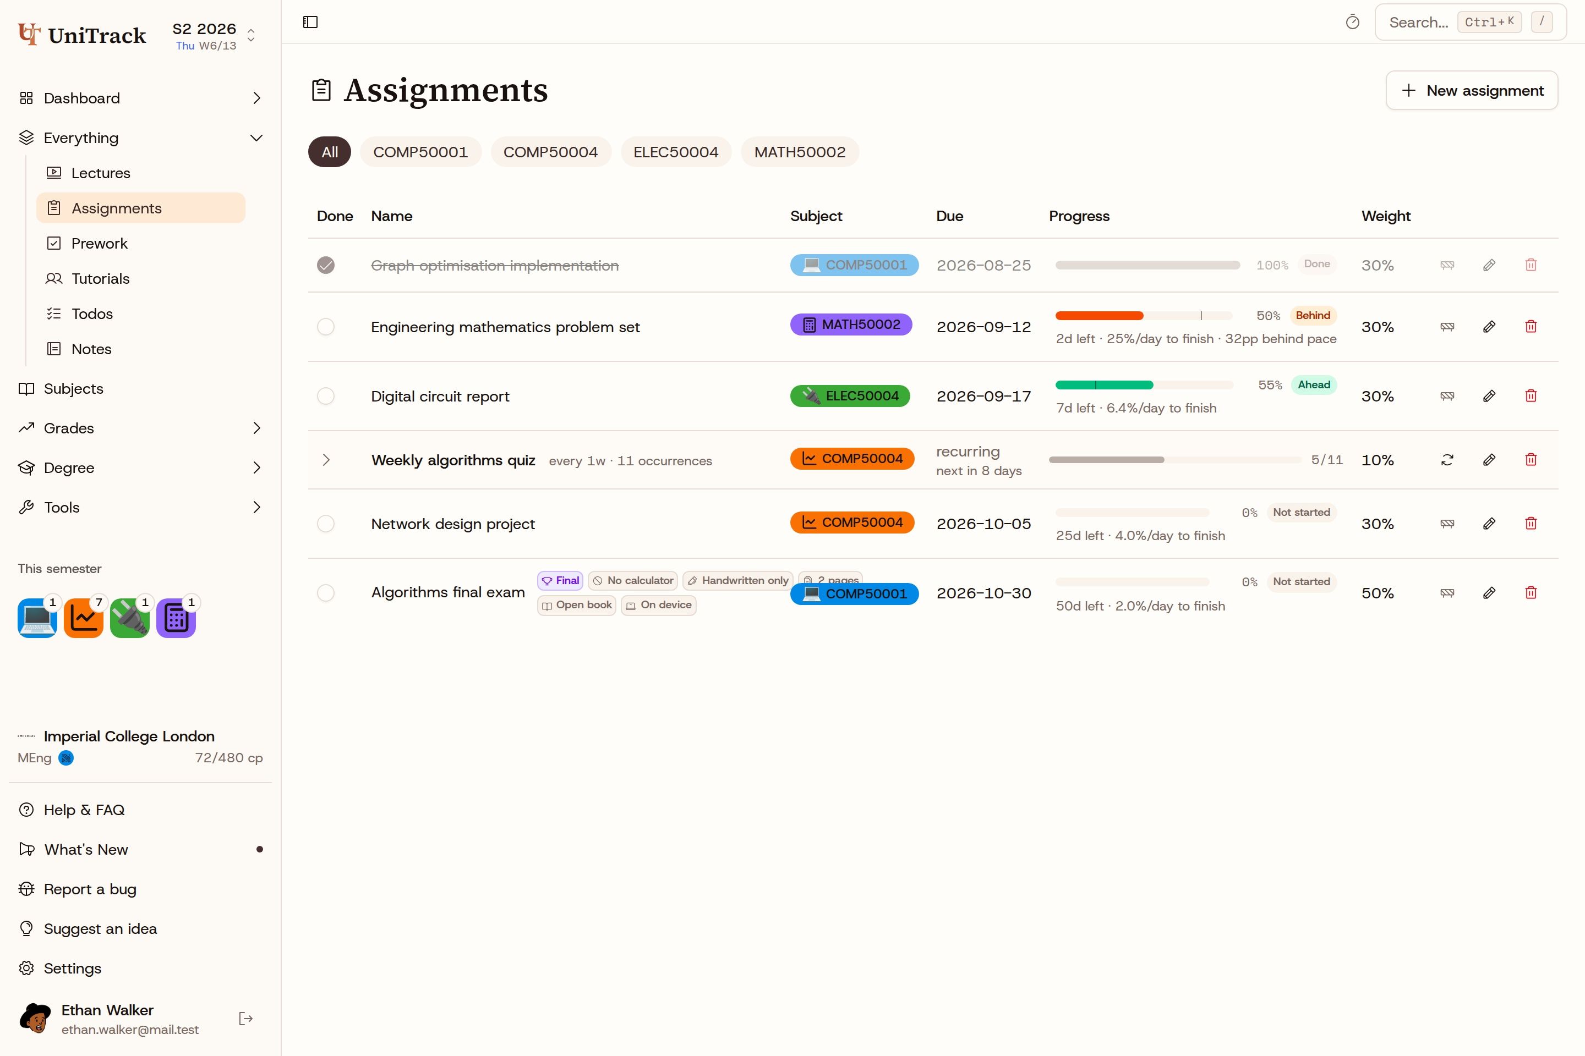1585x1056 pixels.
Task: Click flag icon for Engineering mathematics row
Action: pyautogui.click(x=1447, y=327)
